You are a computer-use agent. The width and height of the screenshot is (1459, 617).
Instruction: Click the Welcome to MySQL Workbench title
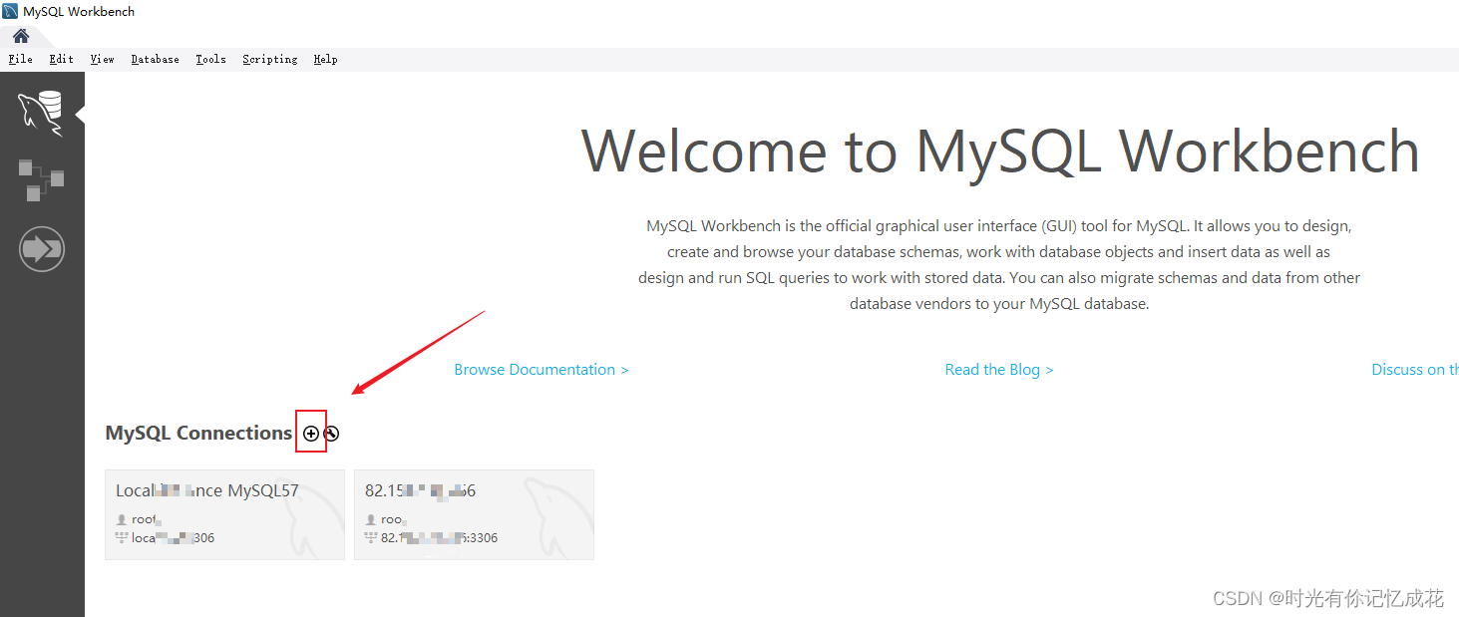[1000, 152]
